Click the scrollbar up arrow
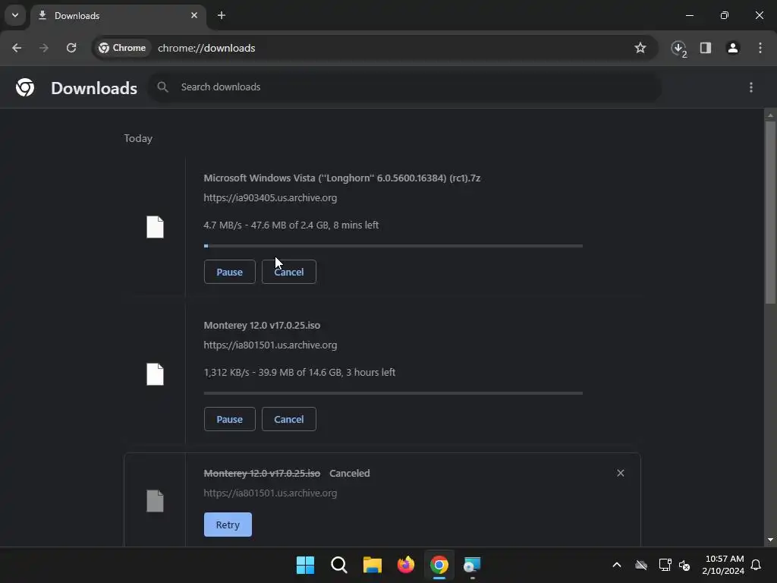The height and width of the screenshot is (583, 777). click(770, 115)
